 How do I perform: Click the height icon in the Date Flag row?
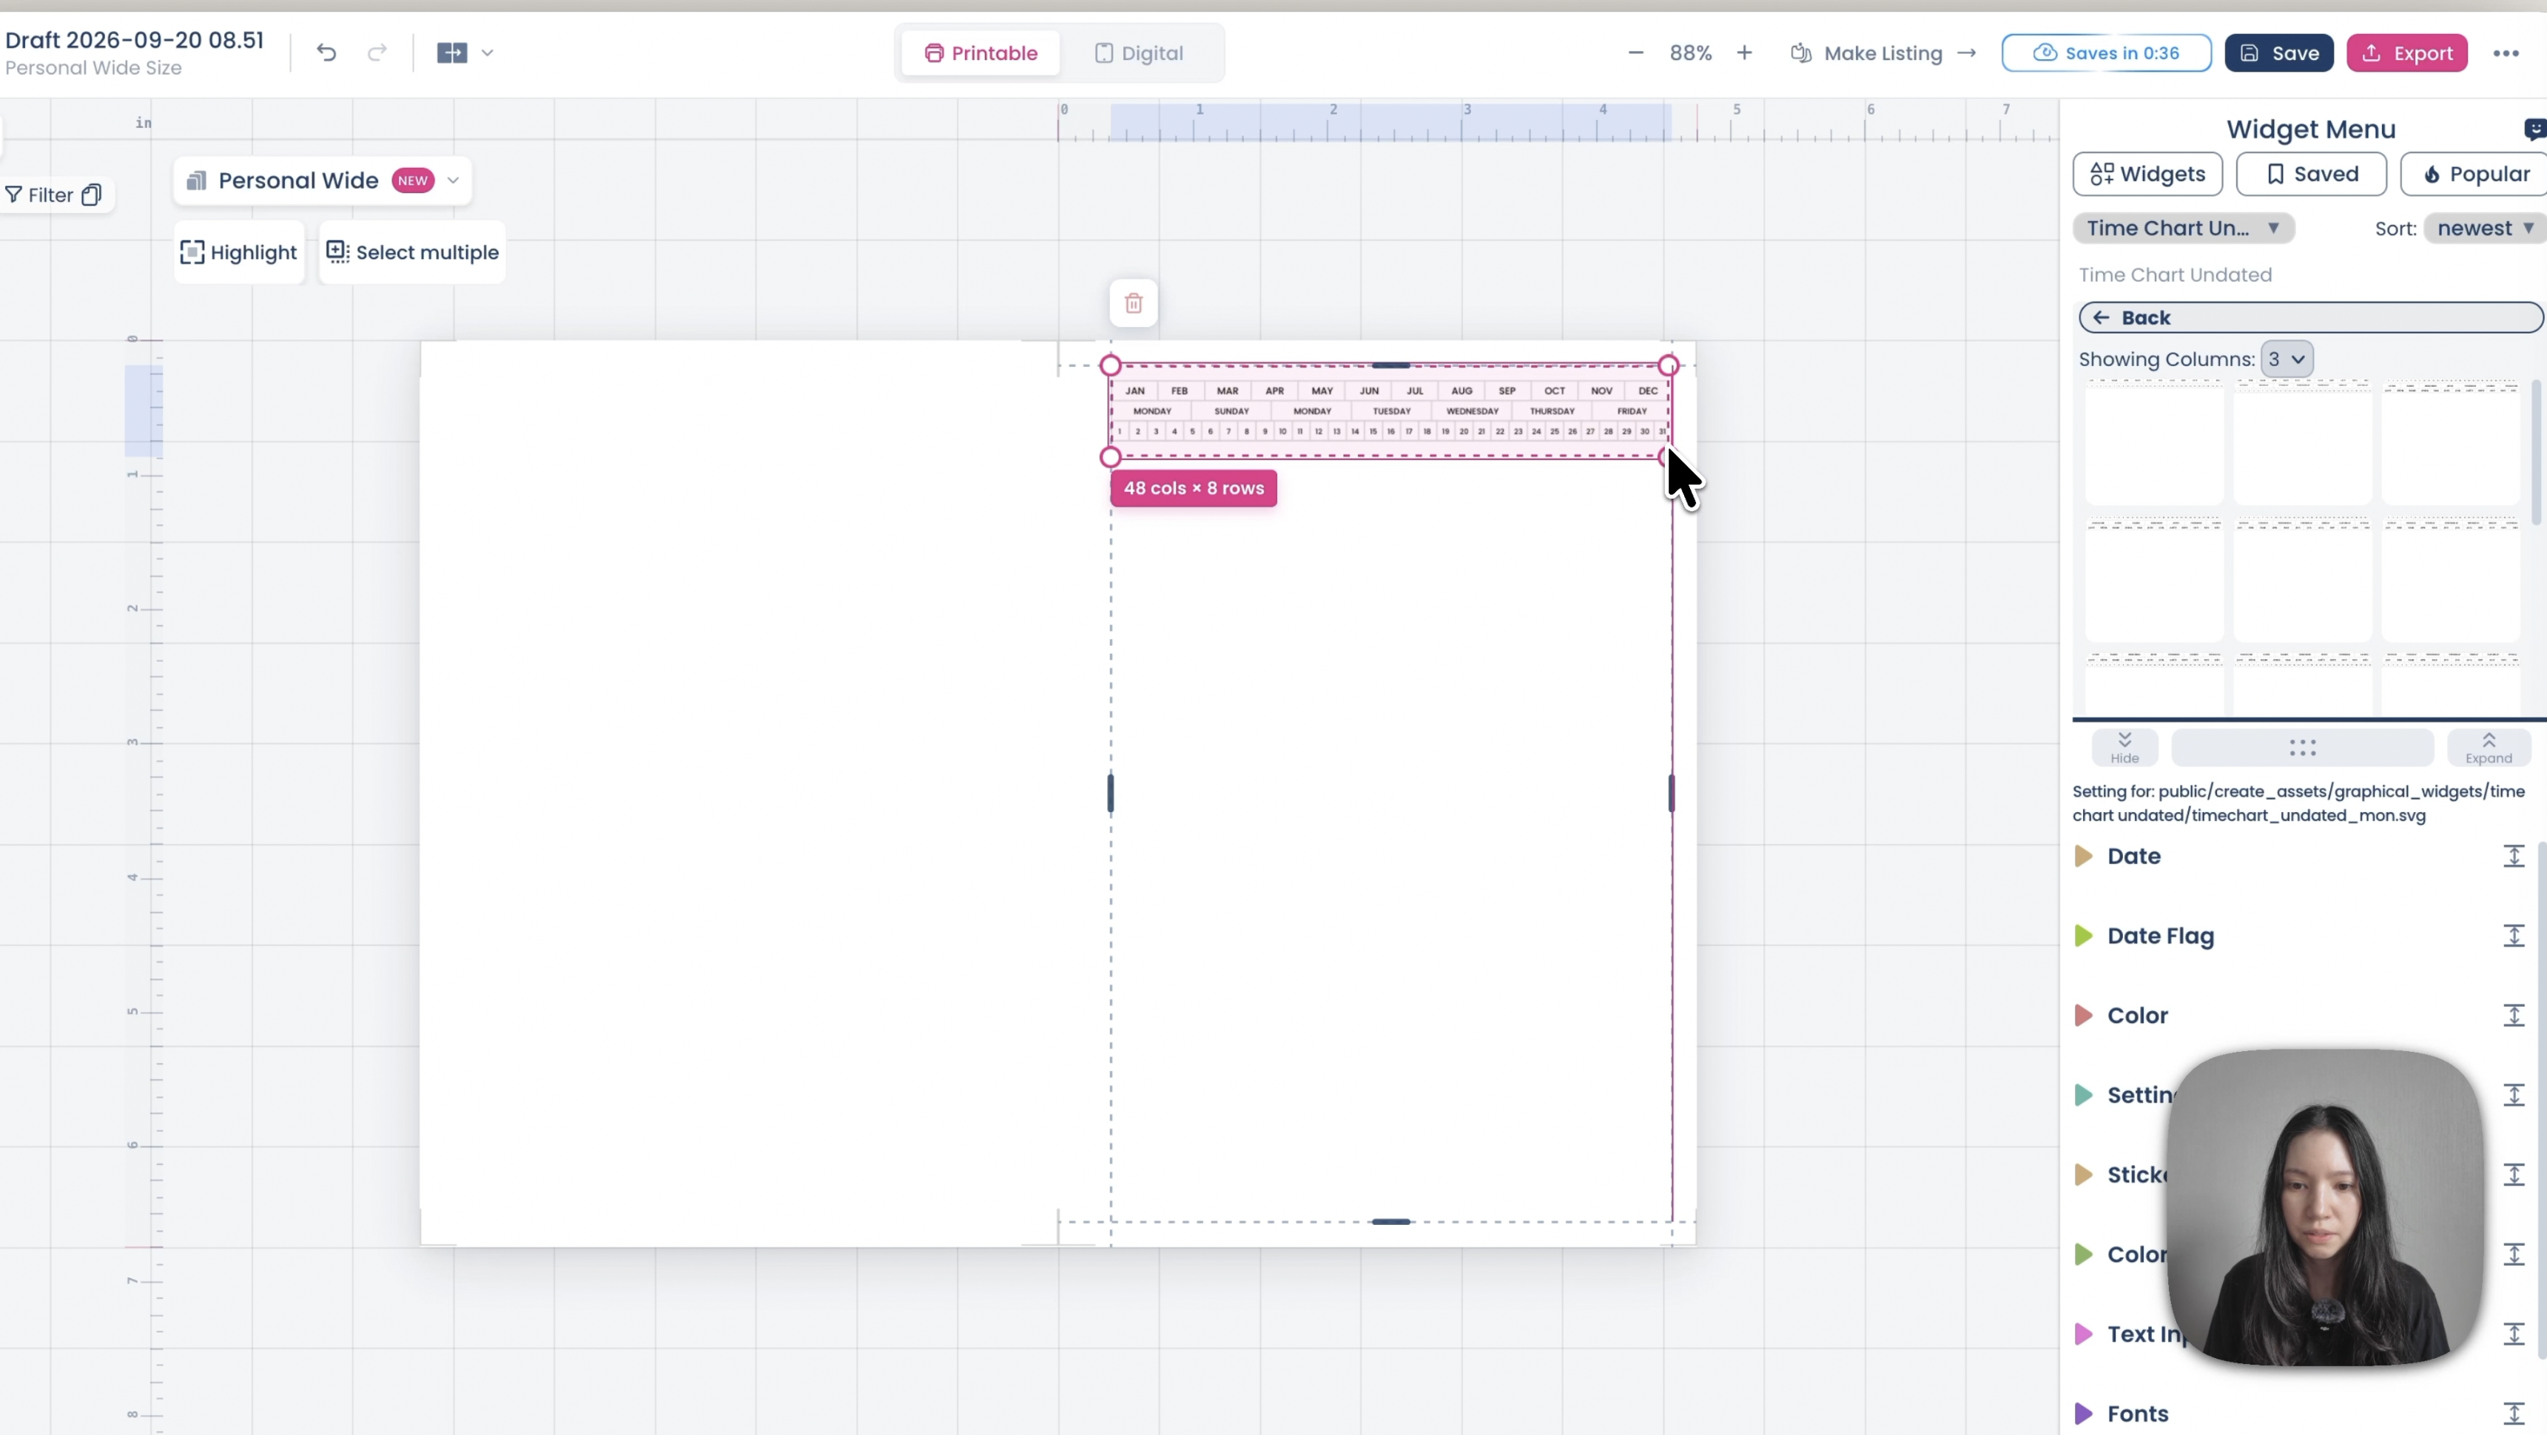2514,936
